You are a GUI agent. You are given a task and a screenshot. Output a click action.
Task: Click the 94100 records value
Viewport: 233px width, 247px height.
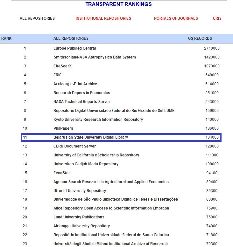coord(212,173)
